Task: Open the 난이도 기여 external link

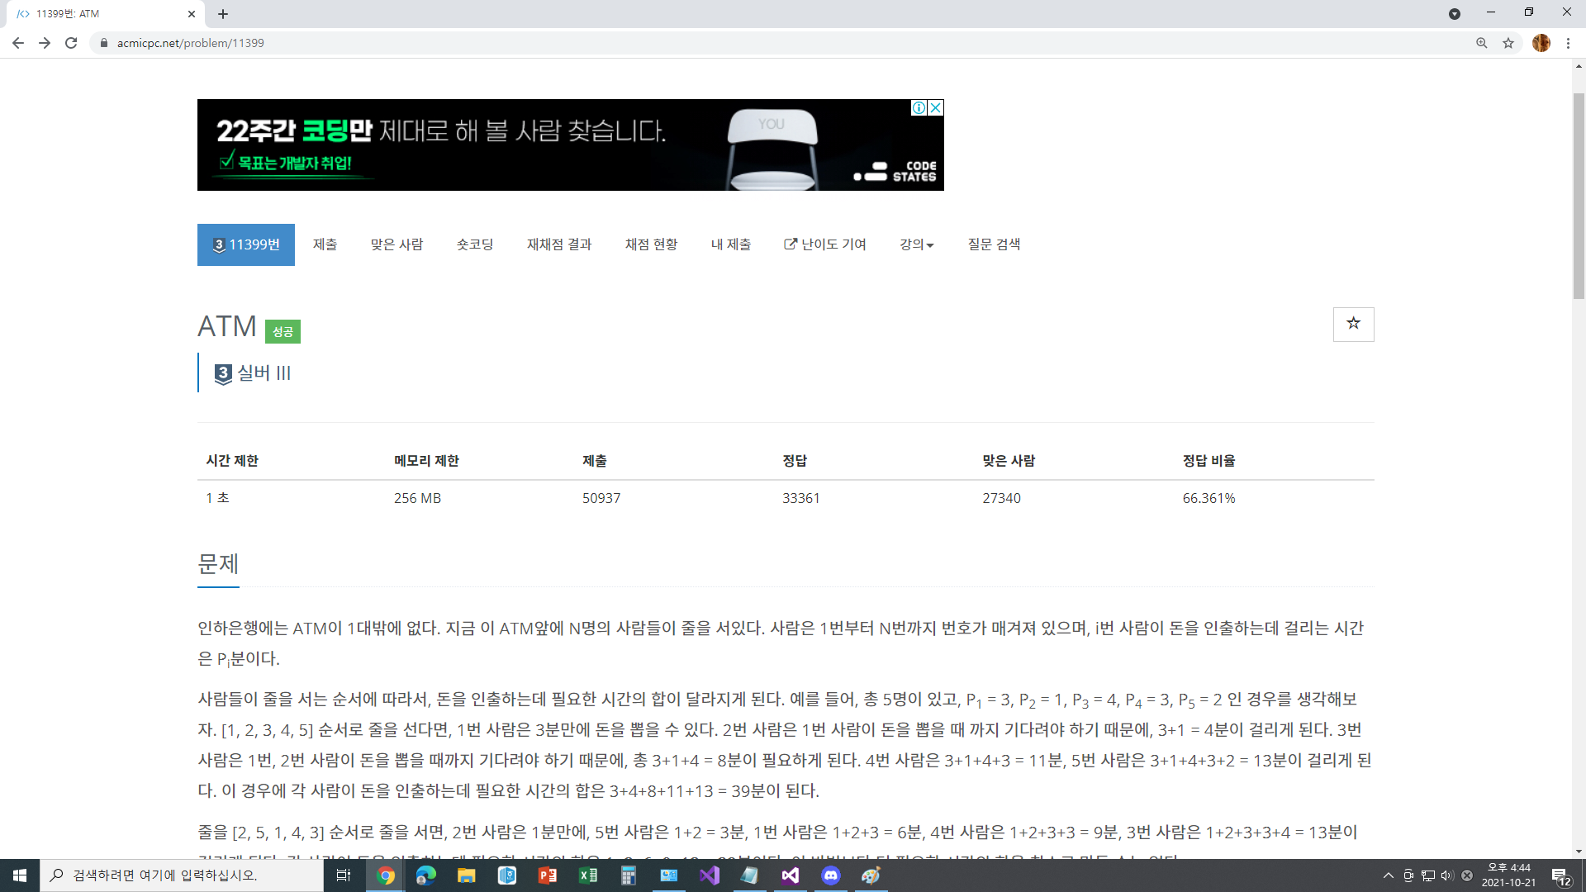Action: pyautogui.click(x=824, y=244)
